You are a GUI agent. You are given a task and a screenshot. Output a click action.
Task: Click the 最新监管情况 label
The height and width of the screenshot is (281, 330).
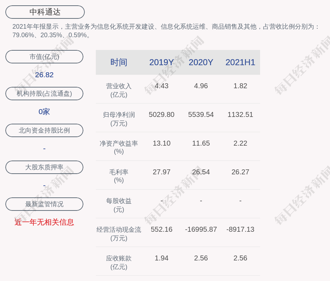[44, 204]
